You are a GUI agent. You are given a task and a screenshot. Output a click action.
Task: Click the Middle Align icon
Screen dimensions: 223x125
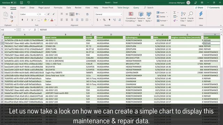point(67,14)
